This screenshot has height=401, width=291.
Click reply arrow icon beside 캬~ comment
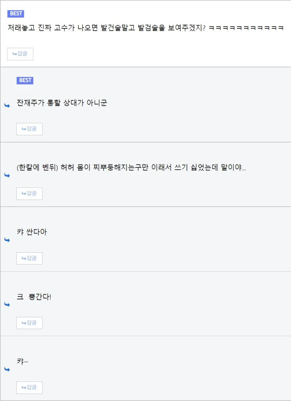7,369
